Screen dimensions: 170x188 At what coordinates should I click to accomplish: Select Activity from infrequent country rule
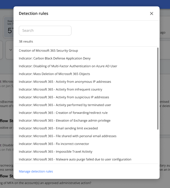(60, 89)
